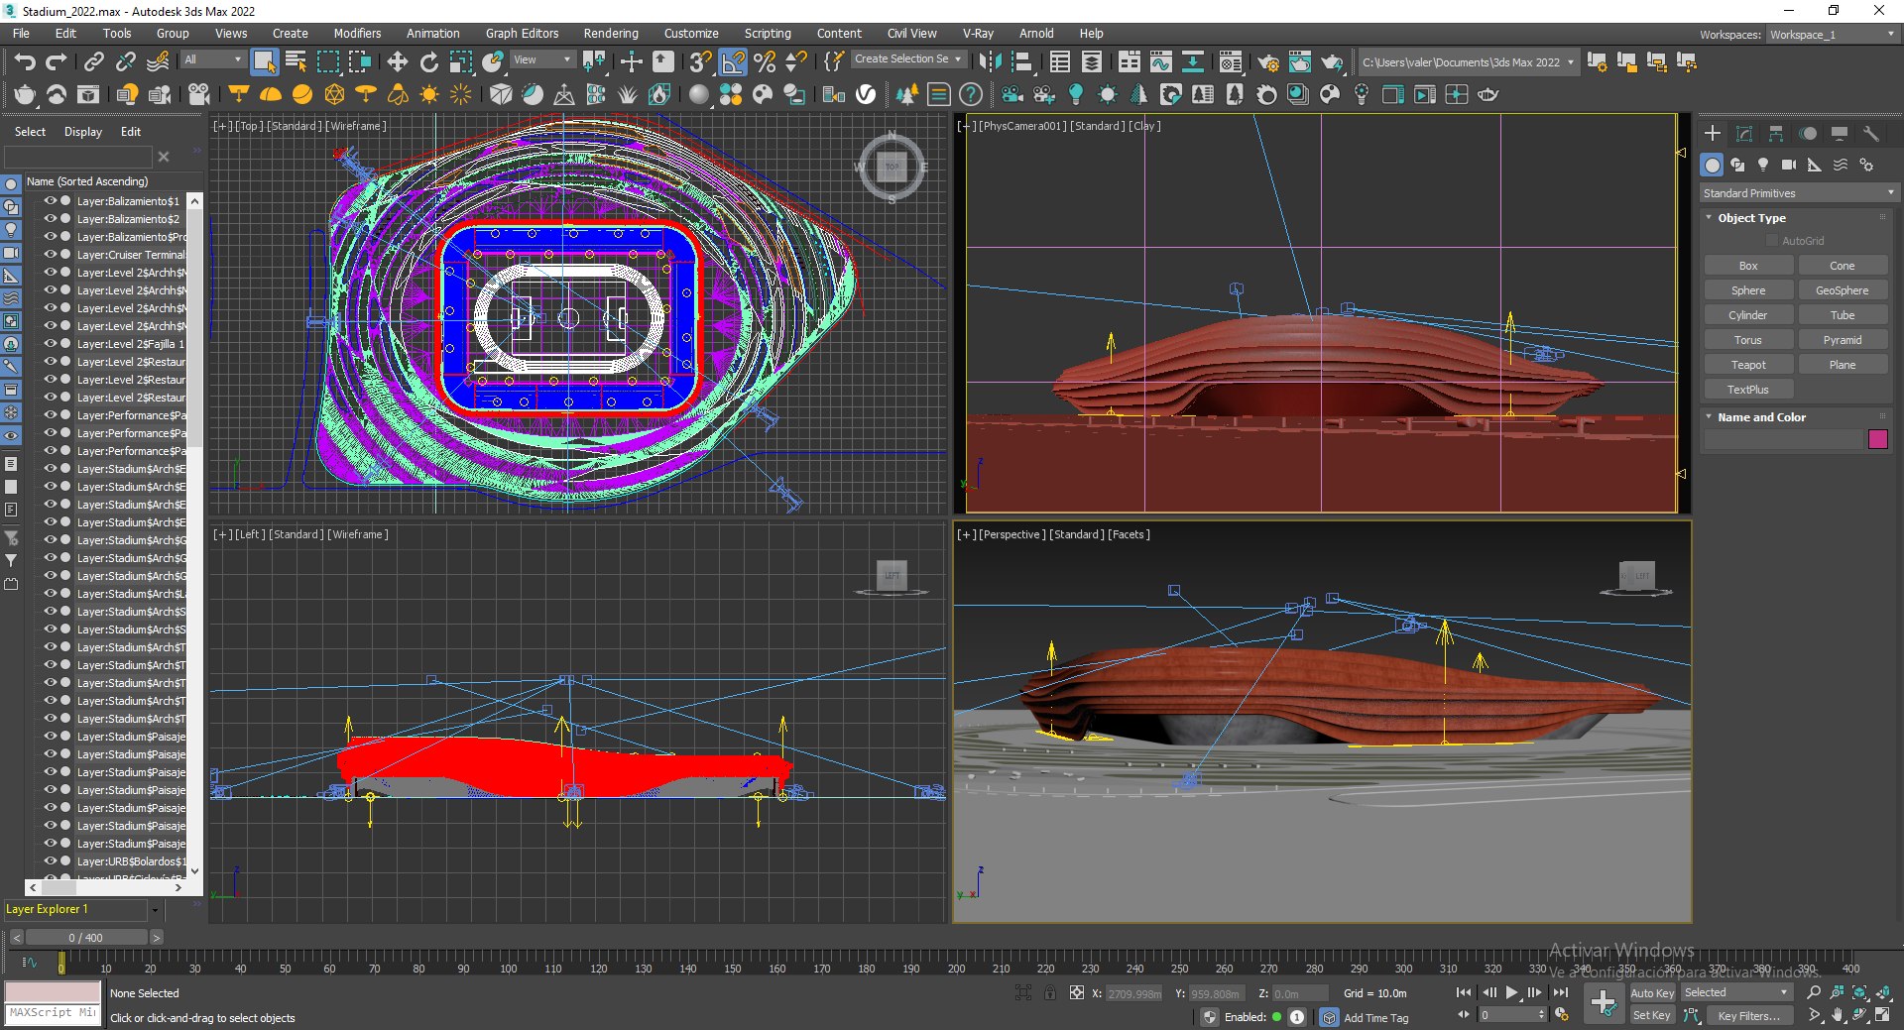Screen dimensions: 1904x1030
Task: Open the Graph Editors menu
Action: click(x=522, y=33)
